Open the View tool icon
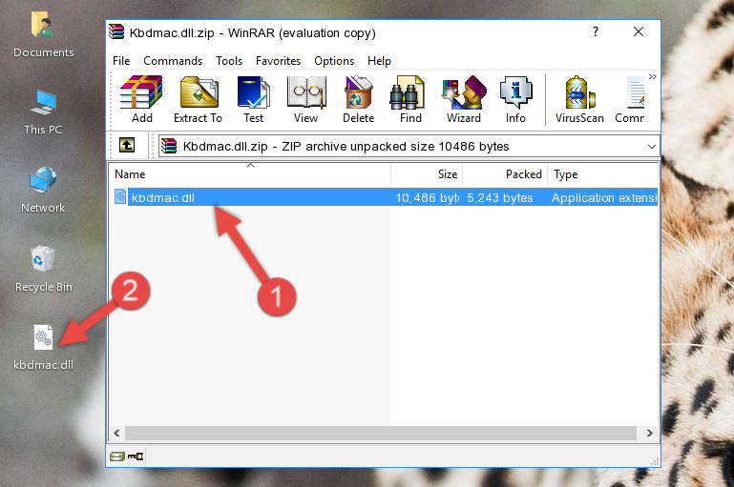 306,99
